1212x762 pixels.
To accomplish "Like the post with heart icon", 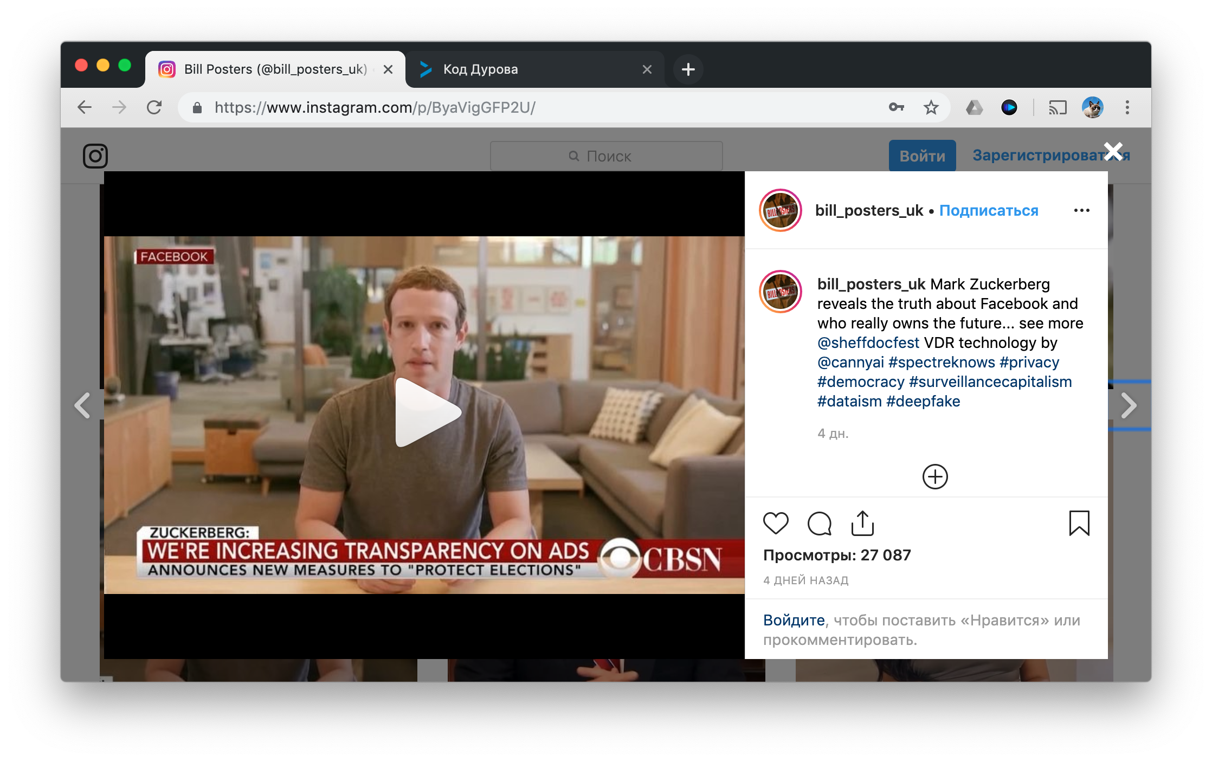I will (x=776, y=524).
